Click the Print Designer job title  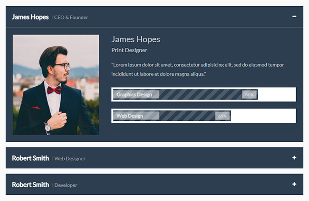[x=129, y=50]
